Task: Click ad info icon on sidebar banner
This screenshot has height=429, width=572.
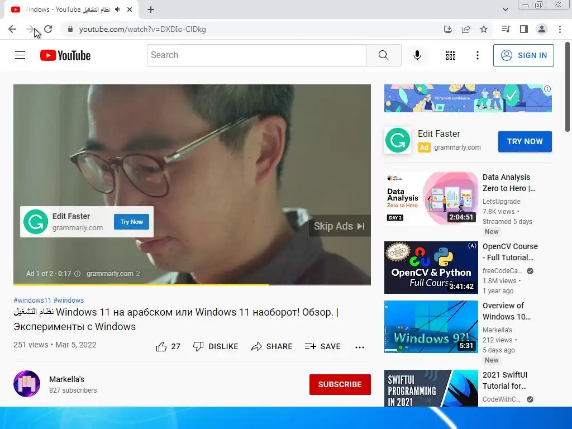Action: coord(547,89)
